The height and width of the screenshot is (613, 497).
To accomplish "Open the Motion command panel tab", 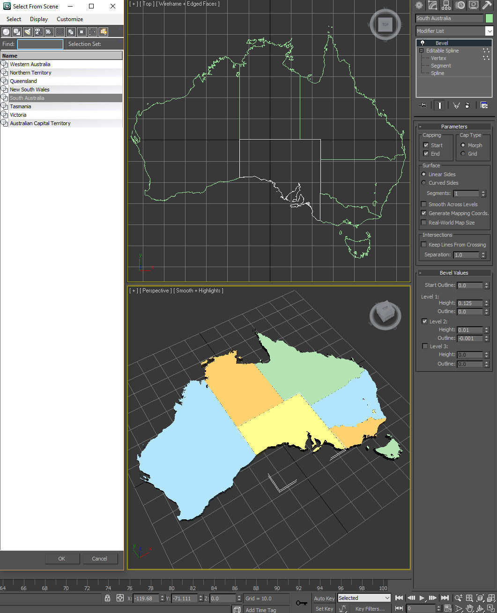I will (x=460, y=5).
